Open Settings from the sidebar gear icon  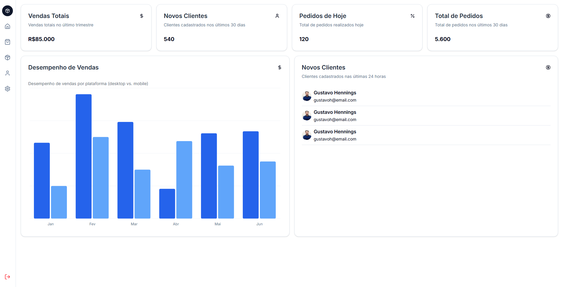8,89
